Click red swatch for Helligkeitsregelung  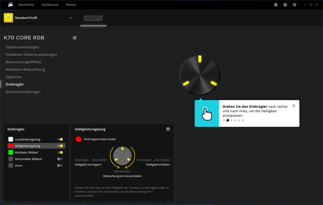[x=11, y=146]
